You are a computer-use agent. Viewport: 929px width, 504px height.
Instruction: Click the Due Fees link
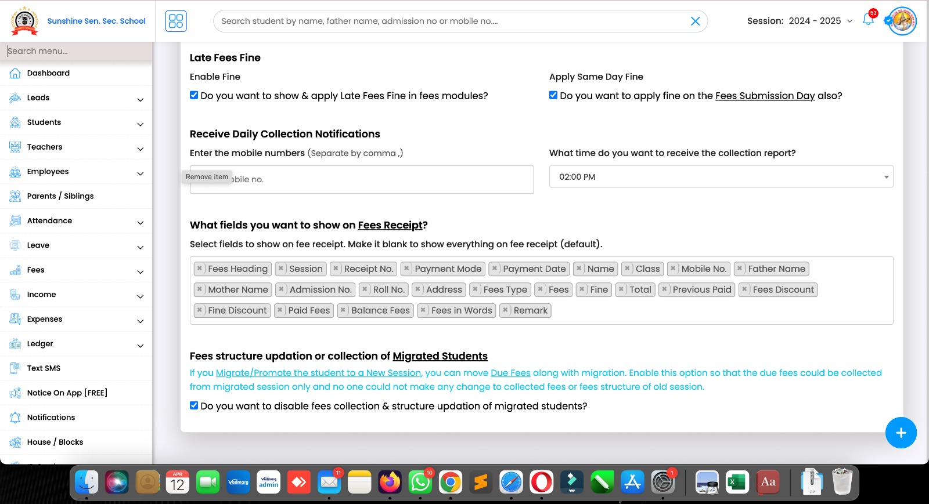pyautogui.click(x=510, y=373)
